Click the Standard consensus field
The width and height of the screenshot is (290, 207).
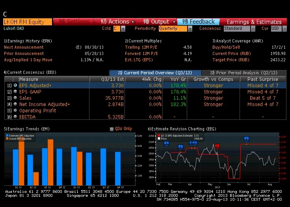point(237,29)
